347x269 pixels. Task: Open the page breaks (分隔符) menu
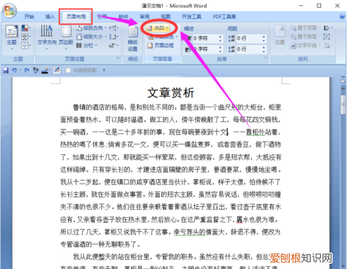click(x=114, y=28)
